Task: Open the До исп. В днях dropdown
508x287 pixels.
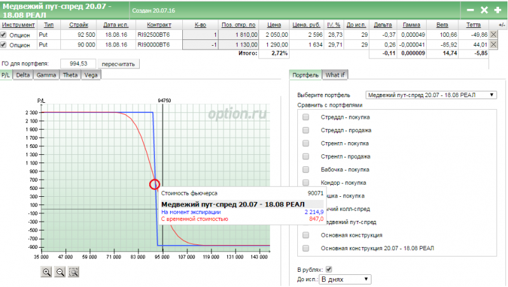Action: [345, 279]
